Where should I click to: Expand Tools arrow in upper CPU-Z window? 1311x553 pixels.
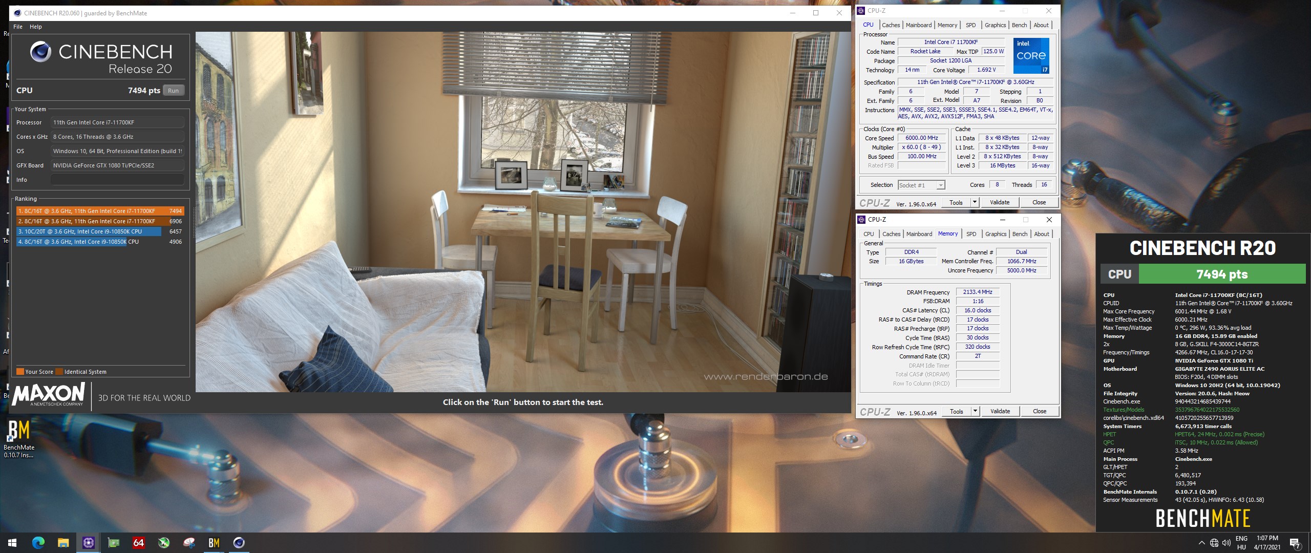(975, 202)
